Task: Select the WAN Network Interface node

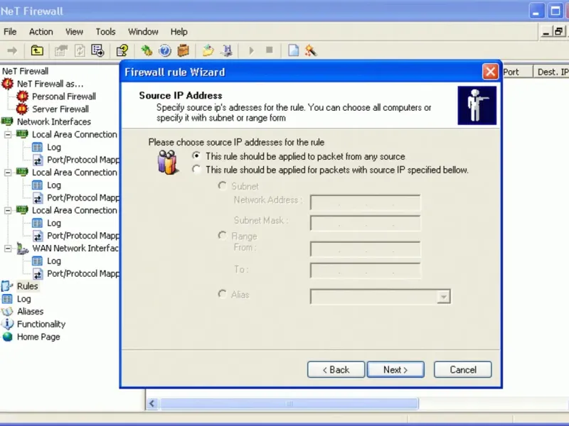Action: click(x=75, y=248)
